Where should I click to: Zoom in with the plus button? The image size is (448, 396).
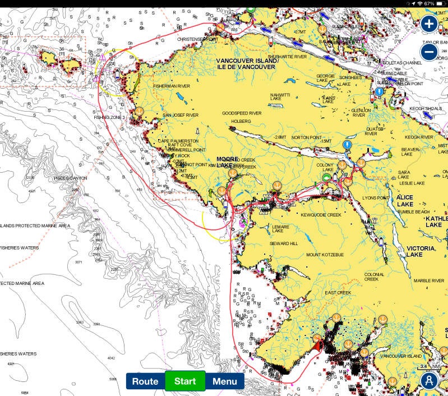tap(429, 24)
